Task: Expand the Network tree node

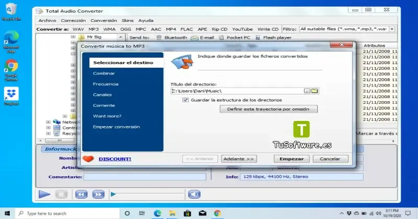Action: click(48, 122)
